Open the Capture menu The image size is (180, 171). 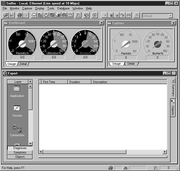pyautogui.click(x=27, y=8)
